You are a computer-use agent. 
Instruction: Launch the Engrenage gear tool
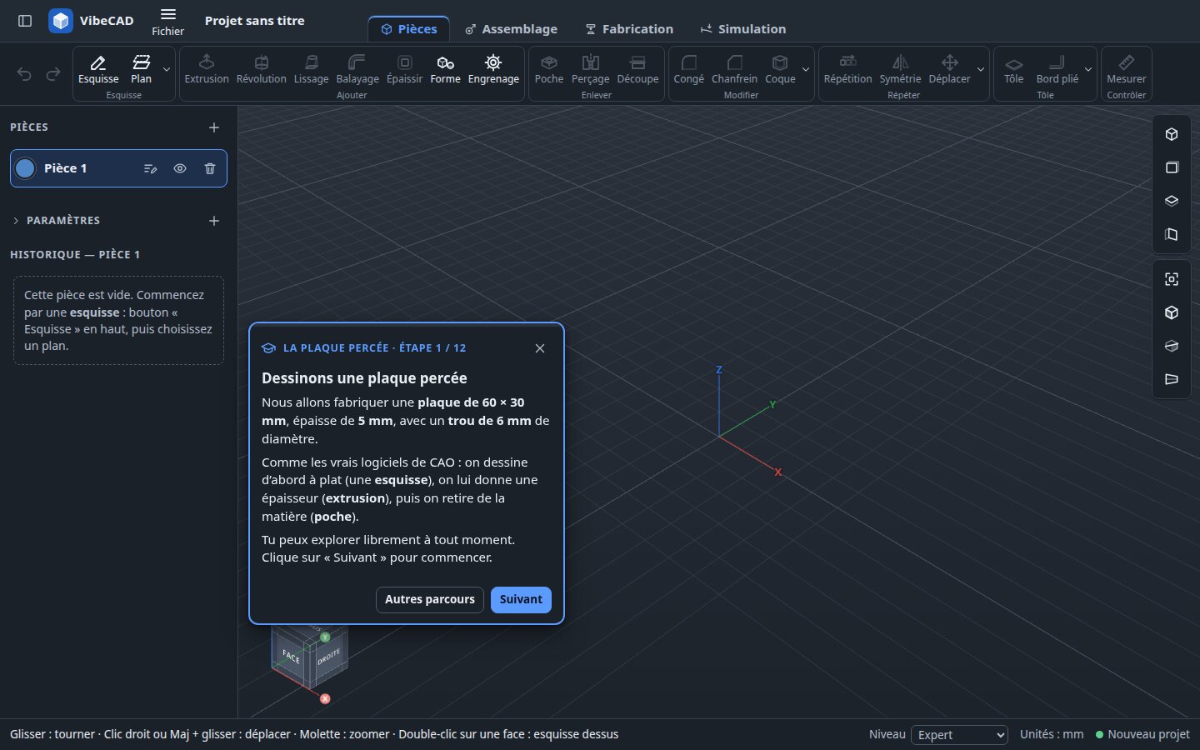point(493,69)
